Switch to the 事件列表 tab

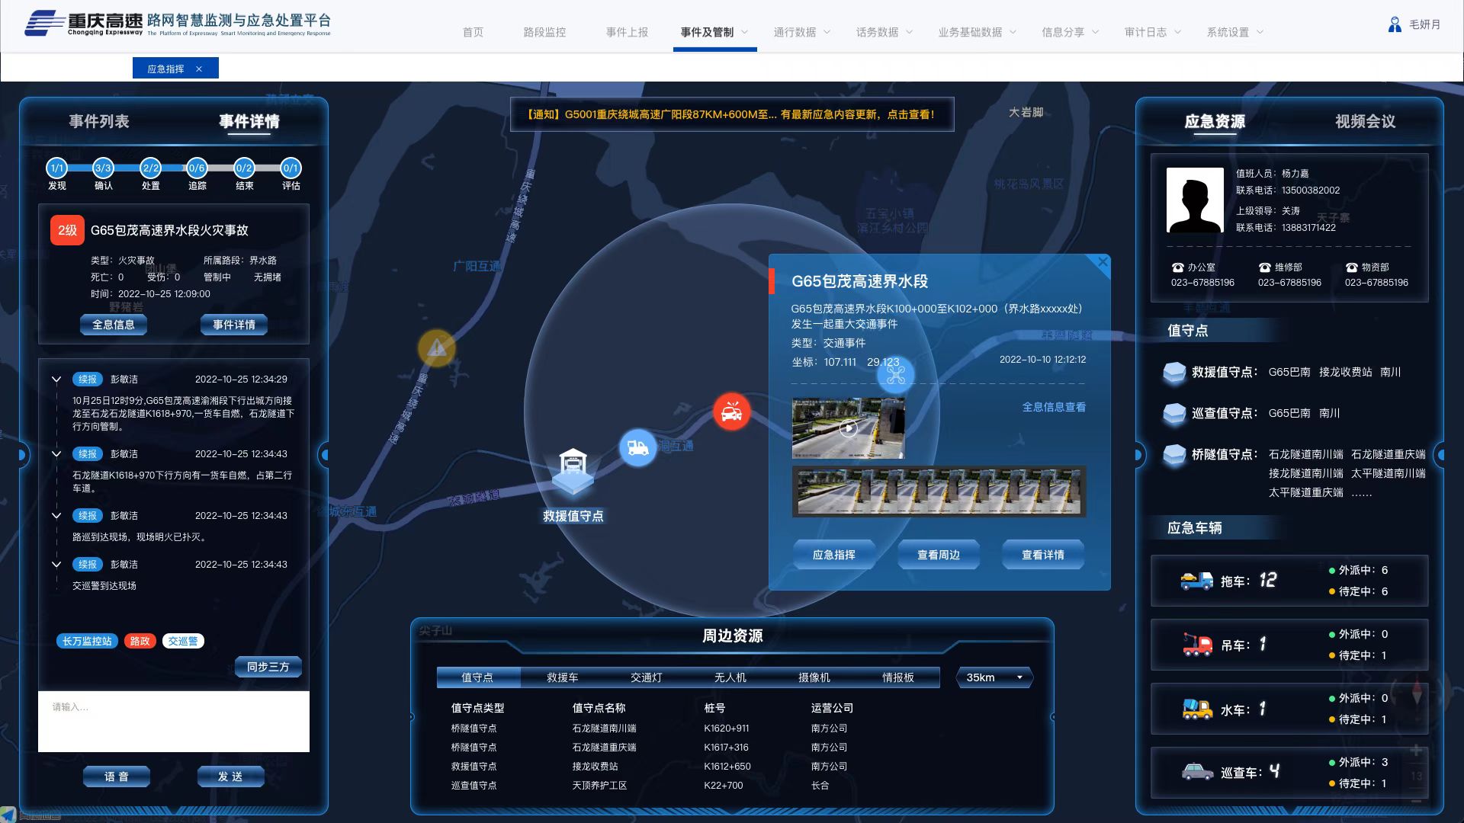[99, 121]
